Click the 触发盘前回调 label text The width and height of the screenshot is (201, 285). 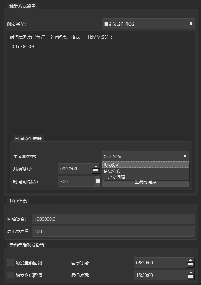click(29, 263)
